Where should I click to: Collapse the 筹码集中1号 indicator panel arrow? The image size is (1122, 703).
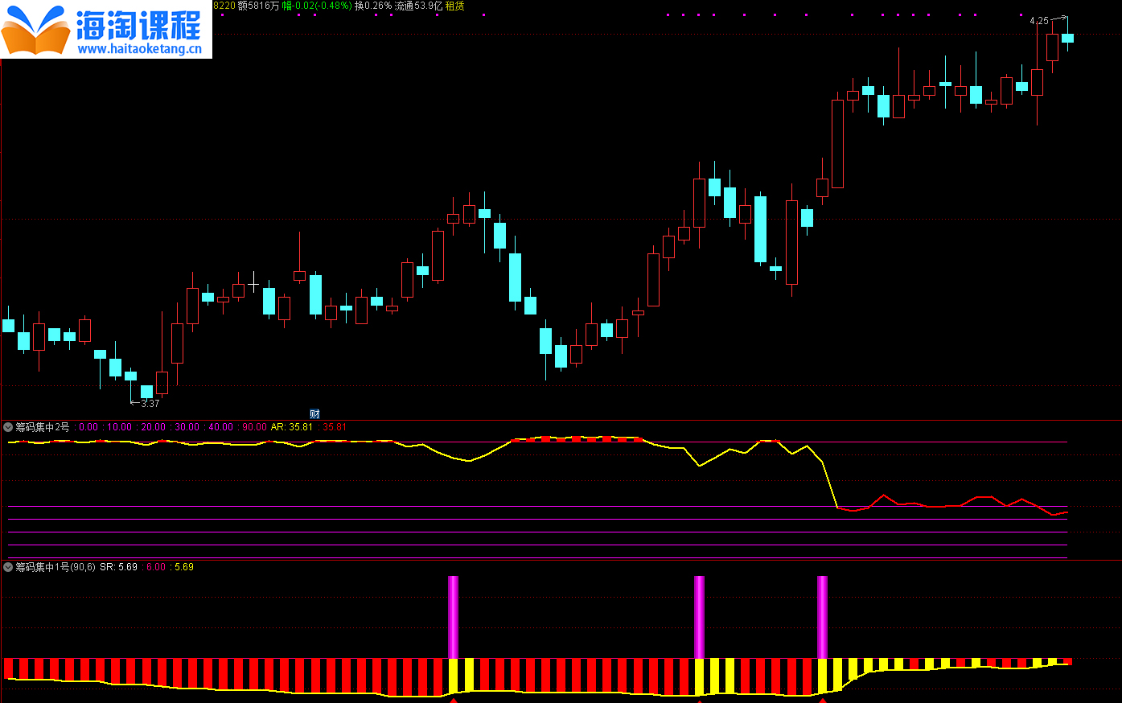click(8, 567)
